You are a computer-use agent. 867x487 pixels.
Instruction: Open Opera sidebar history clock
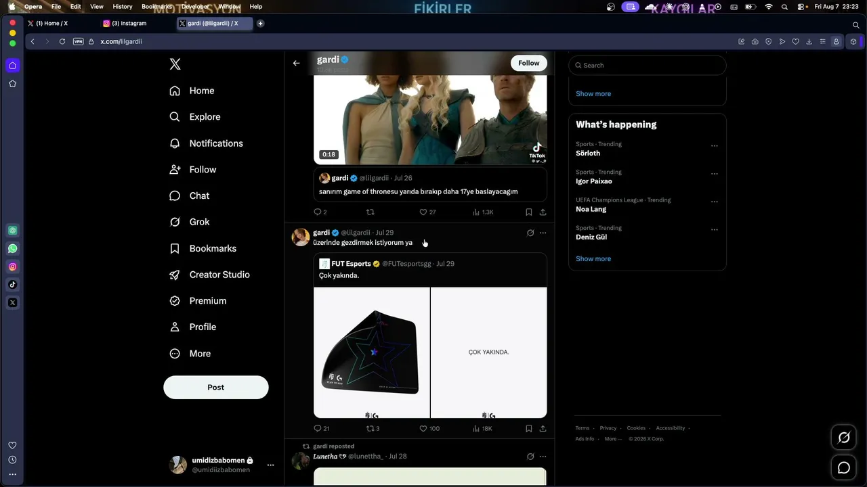12,460
